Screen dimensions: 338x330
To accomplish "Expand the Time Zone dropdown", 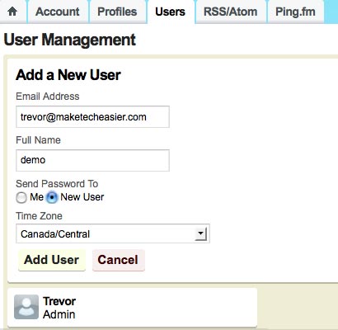I will (113, 233).
